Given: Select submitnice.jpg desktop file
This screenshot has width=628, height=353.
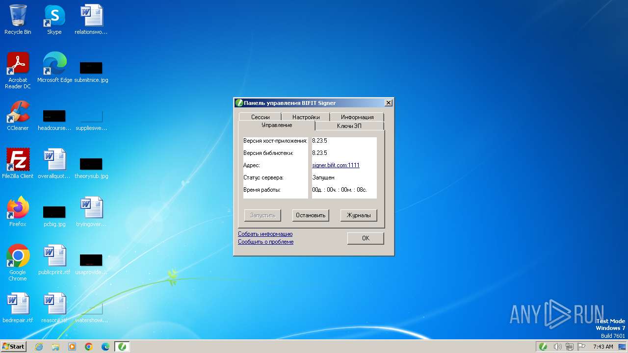Looking at the screenshot, I should 91,71.
